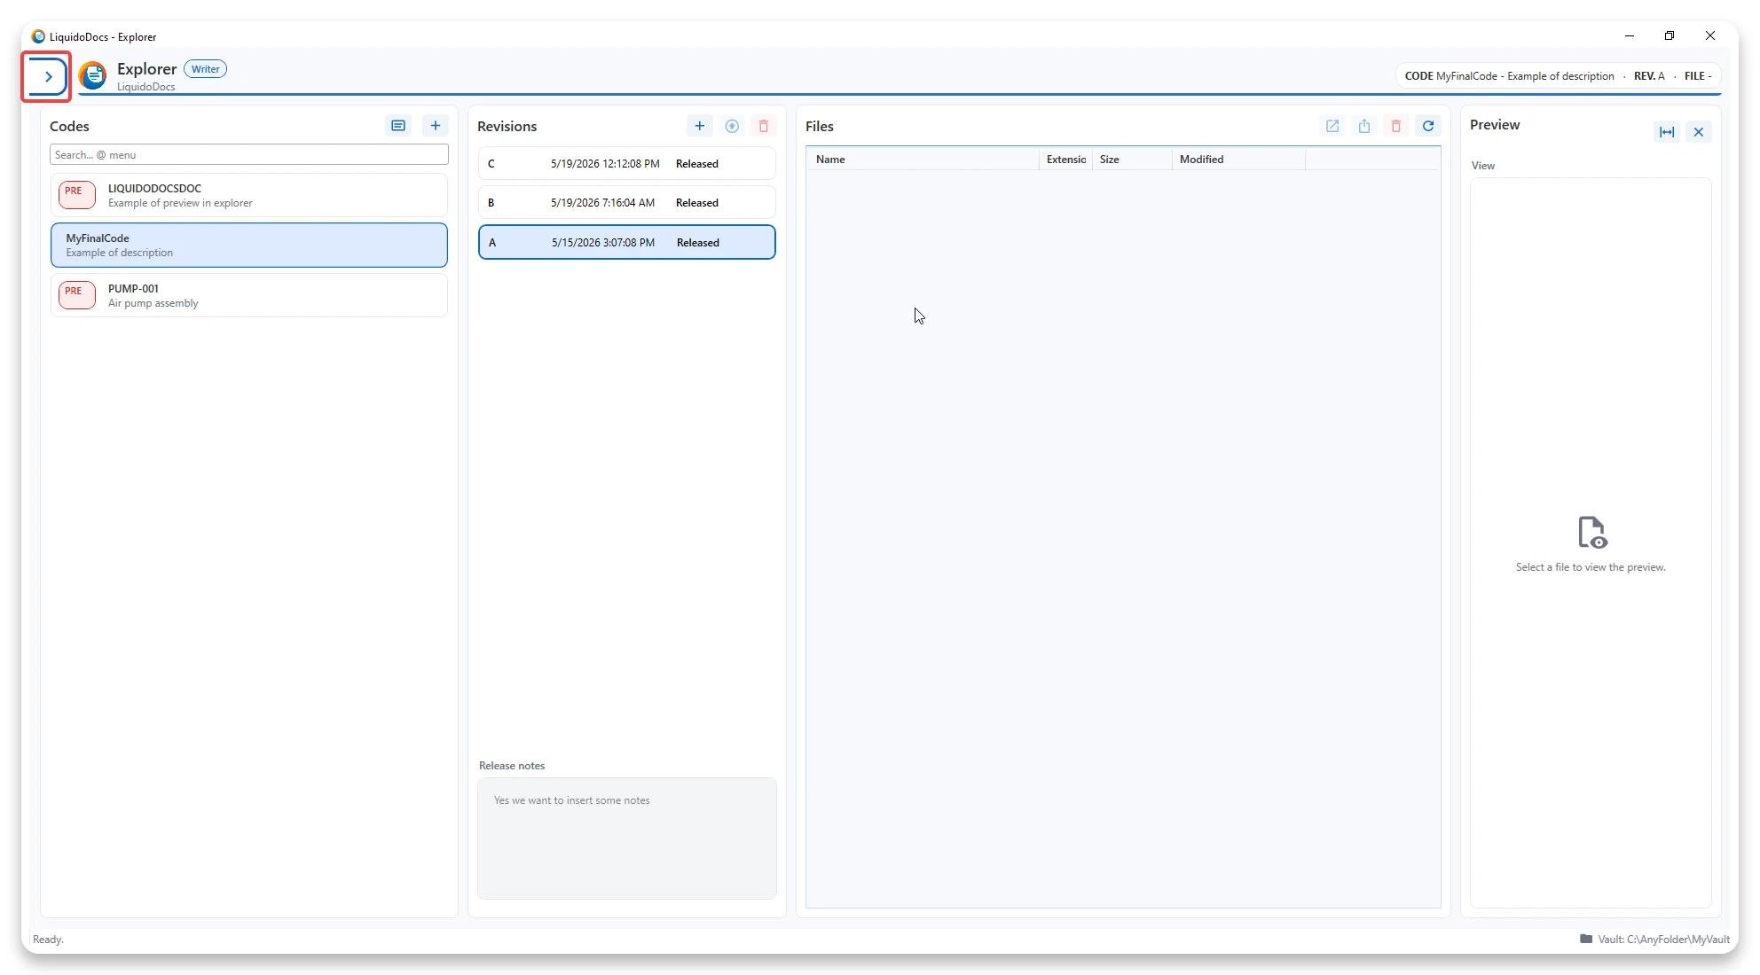Click the Writer role badge
This screenshot has height=975, width=1760.
pyautogui.click(x=205, y=69)
